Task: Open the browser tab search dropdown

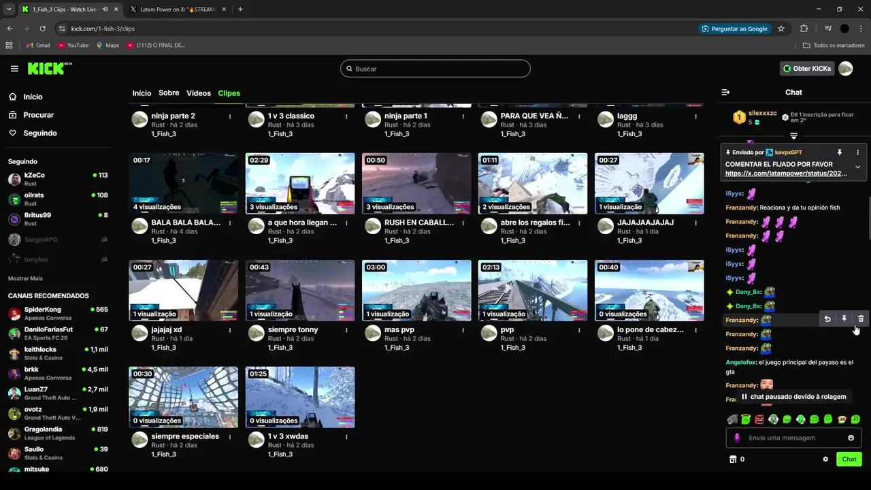Action: (x=9, y=10)
